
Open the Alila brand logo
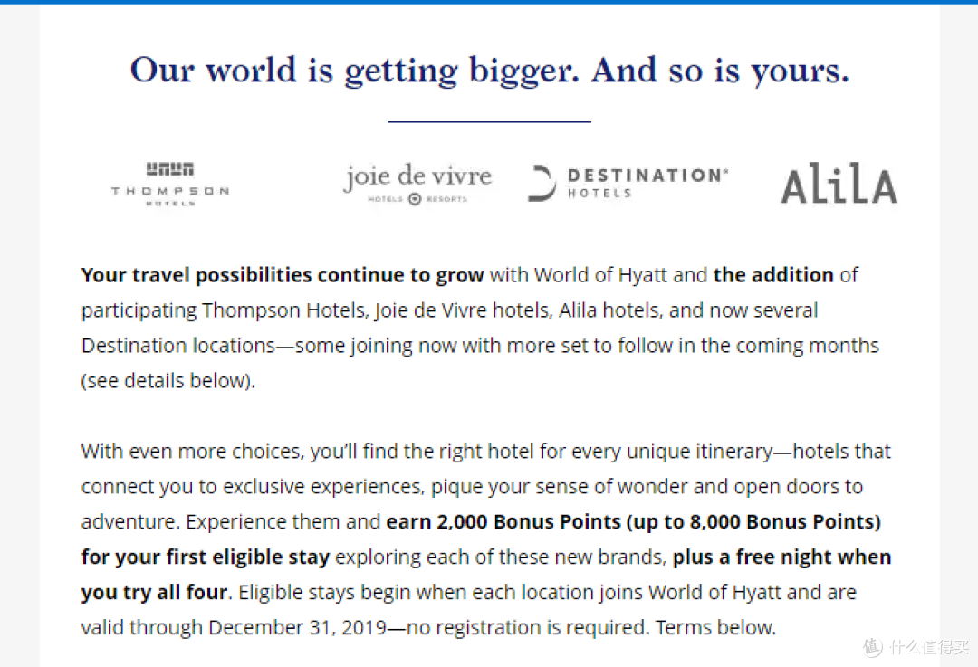839,184
